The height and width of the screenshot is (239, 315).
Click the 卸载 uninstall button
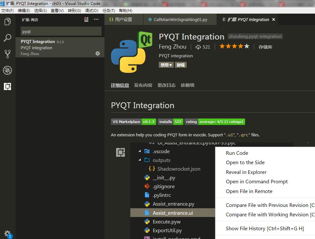pyautogui.click(x=180, y=64)
